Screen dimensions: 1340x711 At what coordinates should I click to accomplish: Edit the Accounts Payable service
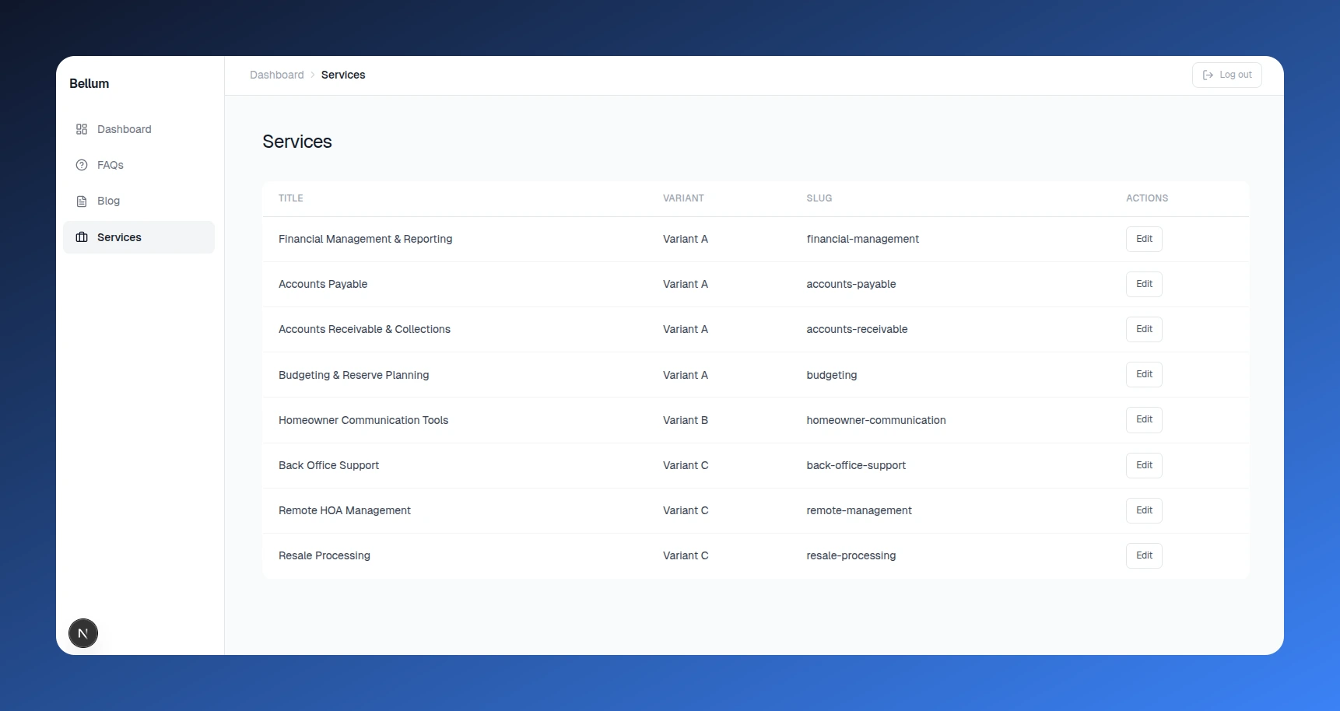tap(1144, 284)
